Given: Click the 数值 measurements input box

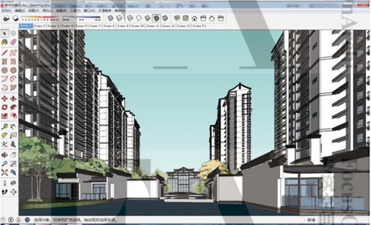Looking at the screenshot, I should click(343, 220).
